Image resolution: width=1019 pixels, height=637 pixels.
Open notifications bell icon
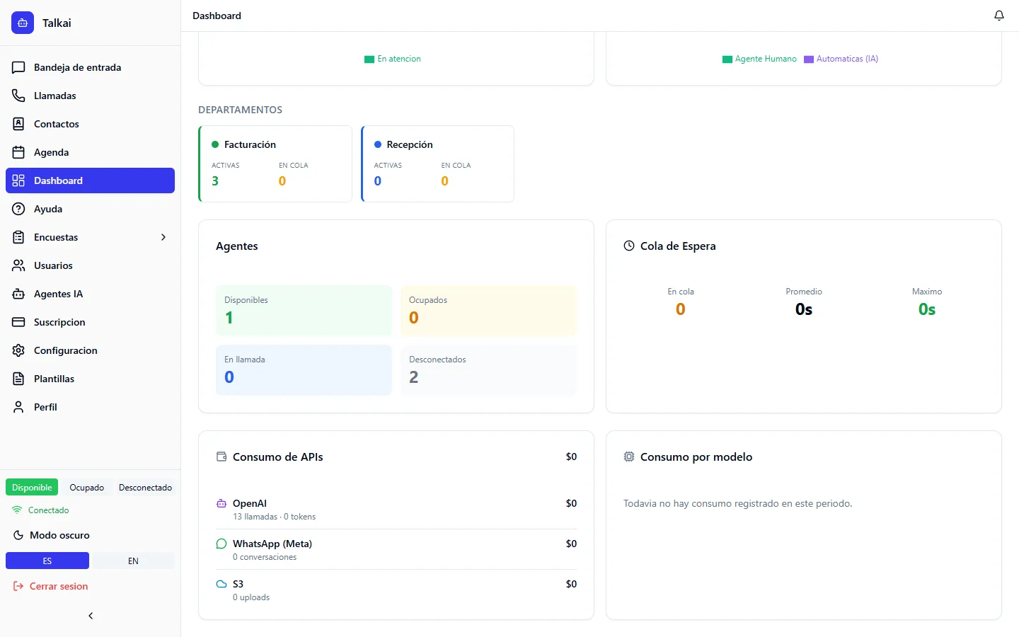point(999,16)
